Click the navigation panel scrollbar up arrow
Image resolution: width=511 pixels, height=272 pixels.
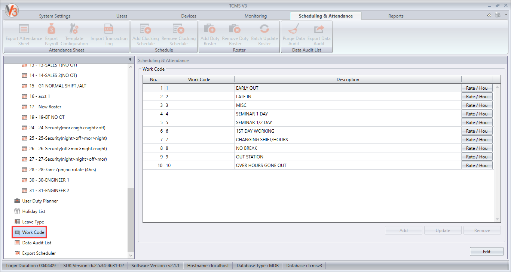[x=131, y=67]
